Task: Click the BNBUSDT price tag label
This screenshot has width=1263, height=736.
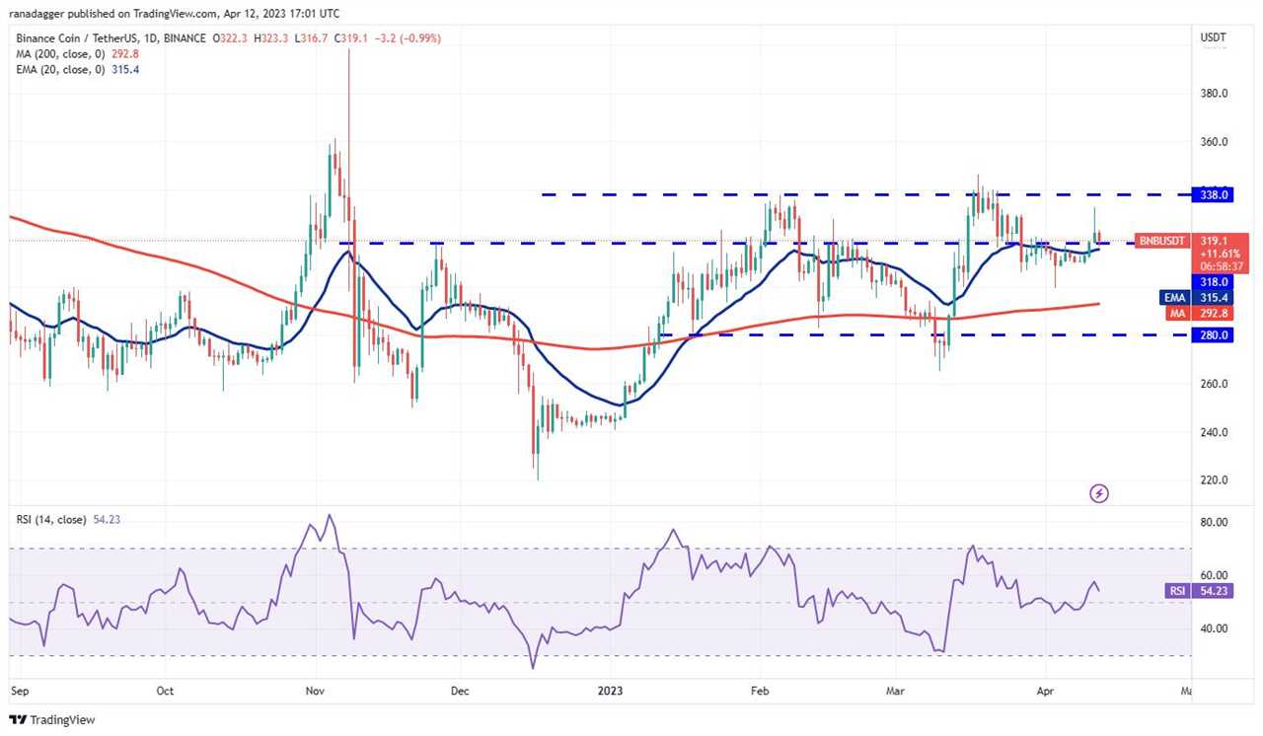Action: click(1163, 240)
